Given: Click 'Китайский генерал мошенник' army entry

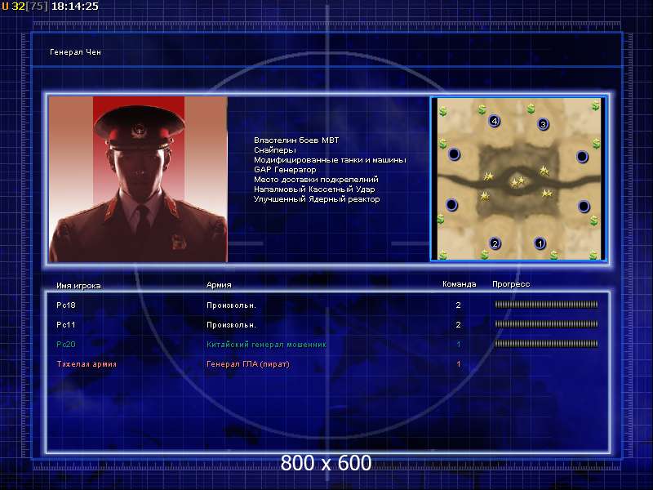Looking at the screenshot, I should pyautogui.click(x=267, y=345).
